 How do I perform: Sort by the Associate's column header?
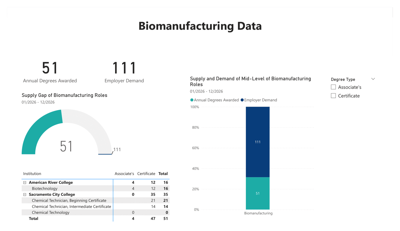click(124, 174)
